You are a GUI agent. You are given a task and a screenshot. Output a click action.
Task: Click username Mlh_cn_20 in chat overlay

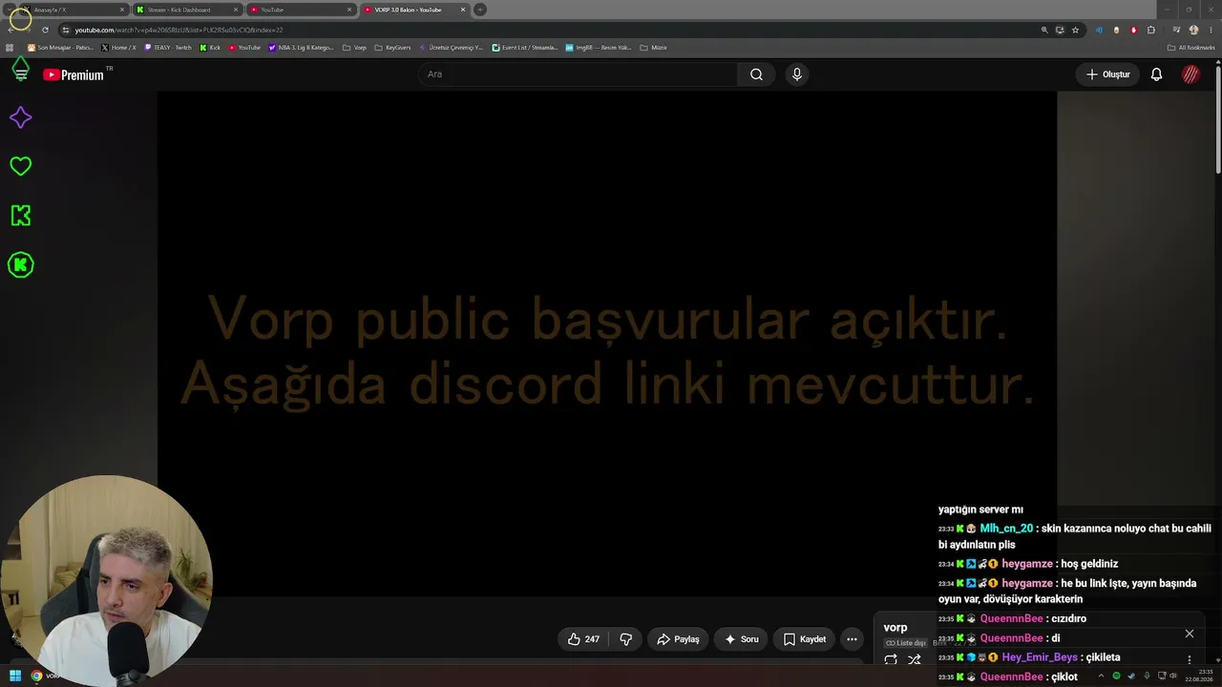pos(1006,529)
